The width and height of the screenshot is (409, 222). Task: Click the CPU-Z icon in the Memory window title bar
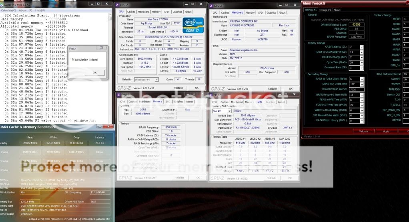118,94
